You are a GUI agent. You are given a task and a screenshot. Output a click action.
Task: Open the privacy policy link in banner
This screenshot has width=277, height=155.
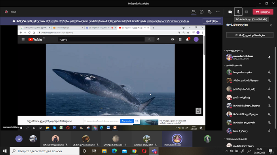click(x=168, y=21)
